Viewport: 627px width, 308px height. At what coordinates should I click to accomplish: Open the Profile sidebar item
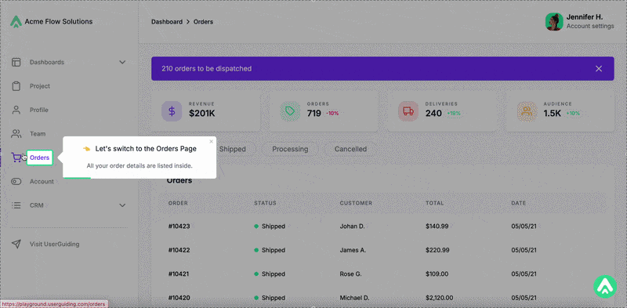click(x=38, y=110)
